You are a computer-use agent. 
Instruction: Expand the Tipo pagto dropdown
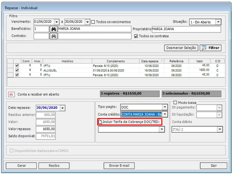coord(165,107)
